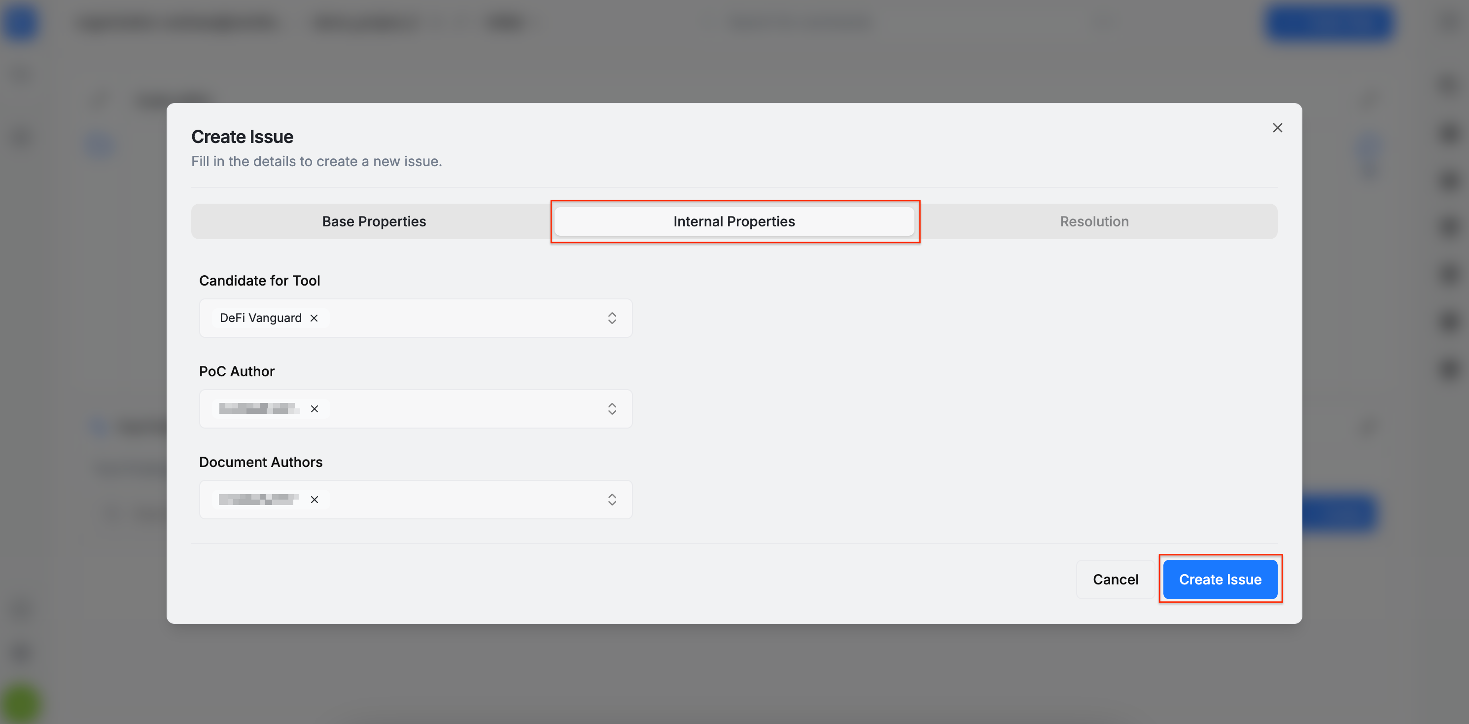Expand the Document Authors dropdown chevron

(x=611, y=500)
